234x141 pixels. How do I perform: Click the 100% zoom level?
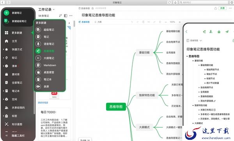[172, 22]
